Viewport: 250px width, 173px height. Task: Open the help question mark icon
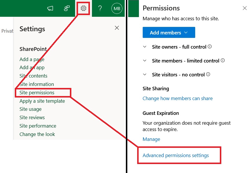tap(100, 8)
